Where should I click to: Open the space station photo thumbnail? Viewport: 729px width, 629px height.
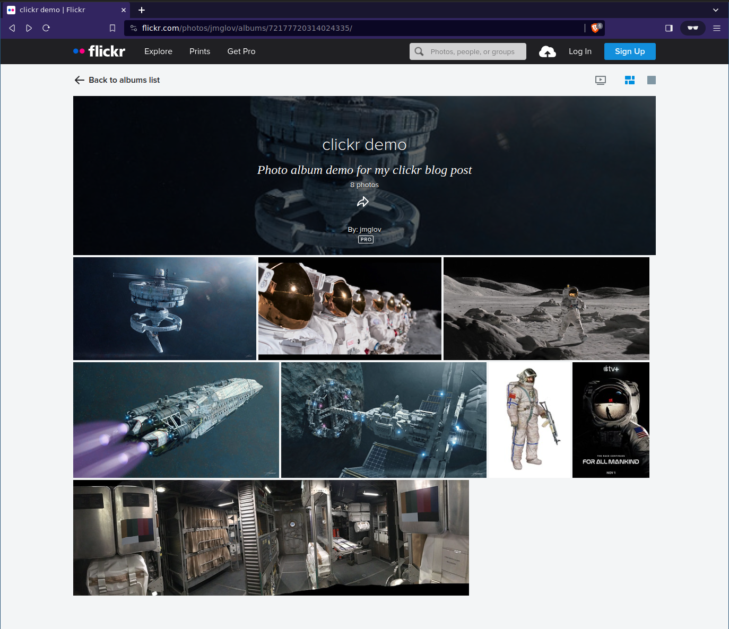[164, 309]
